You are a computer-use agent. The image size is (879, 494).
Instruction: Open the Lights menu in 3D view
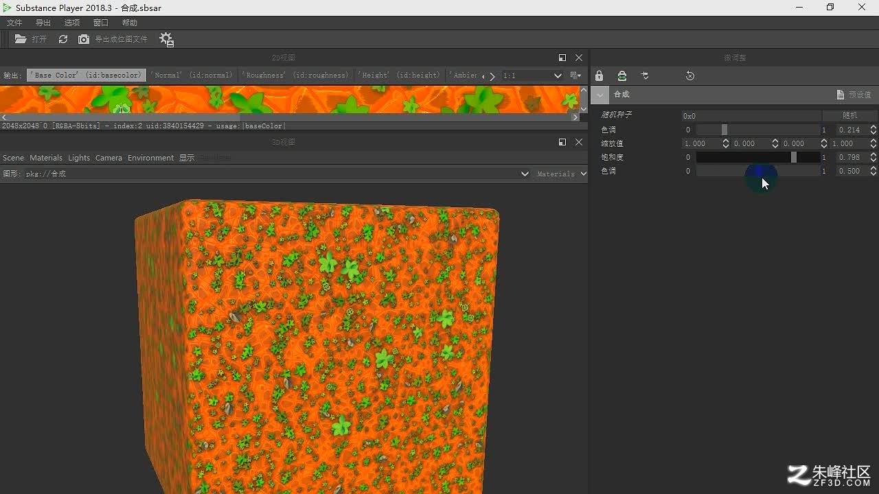(79, 158)
